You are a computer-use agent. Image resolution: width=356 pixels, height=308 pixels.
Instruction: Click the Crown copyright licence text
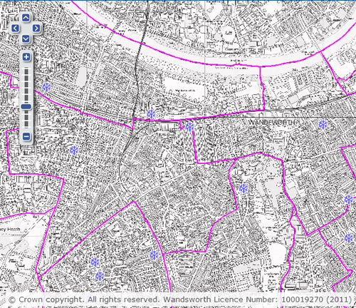pos(180,299)
